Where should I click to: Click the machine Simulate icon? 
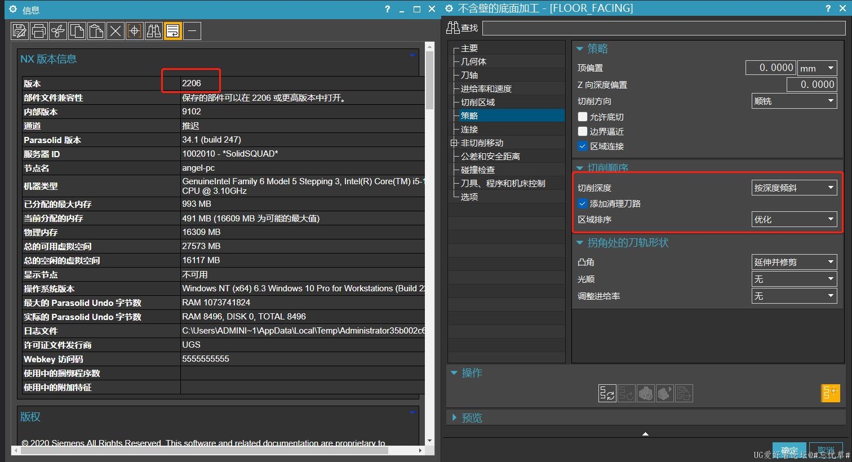coord(665,393)
